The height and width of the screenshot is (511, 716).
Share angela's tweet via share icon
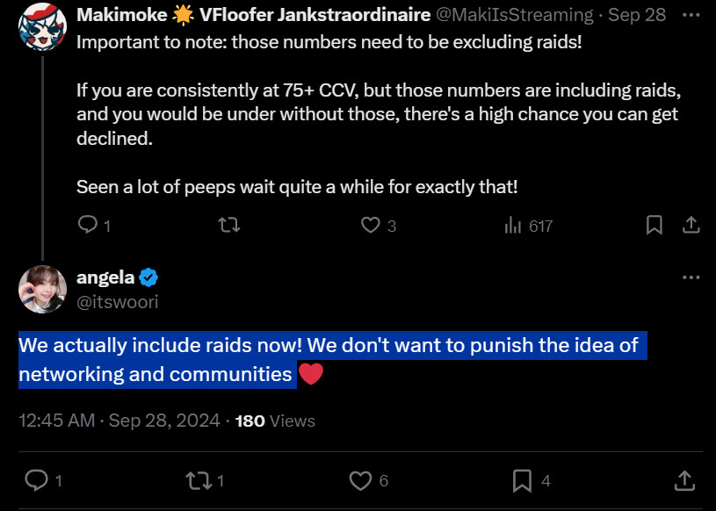(684, 480)
